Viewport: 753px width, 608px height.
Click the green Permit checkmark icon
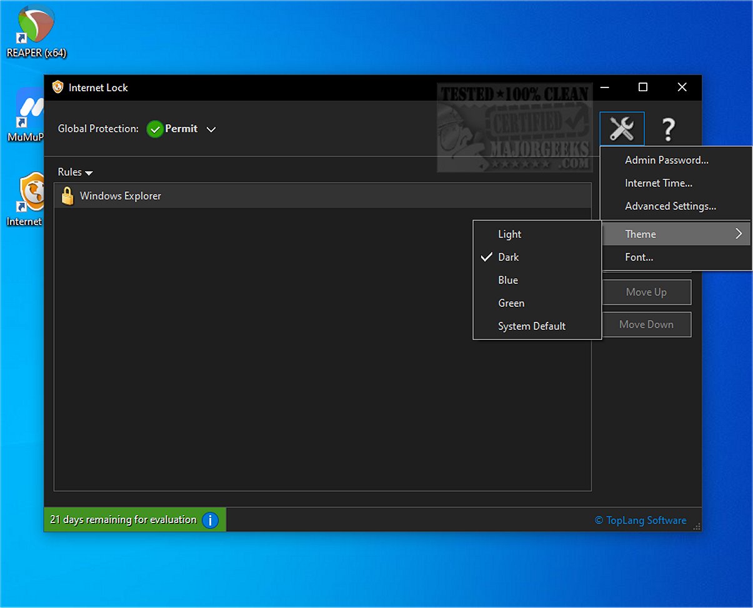(154, 129)
